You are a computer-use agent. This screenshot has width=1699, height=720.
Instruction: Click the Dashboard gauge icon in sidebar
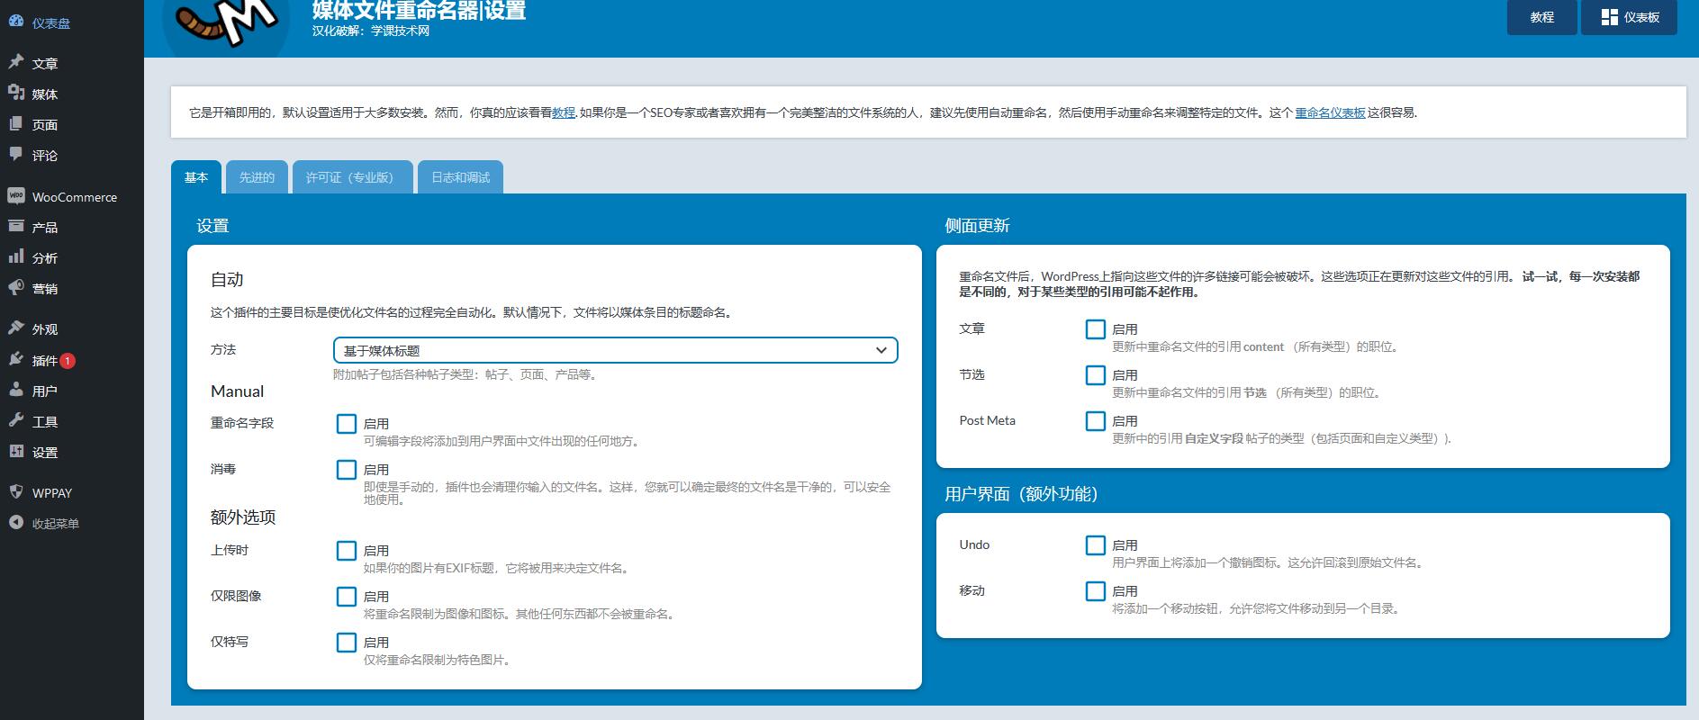(16, 22)
